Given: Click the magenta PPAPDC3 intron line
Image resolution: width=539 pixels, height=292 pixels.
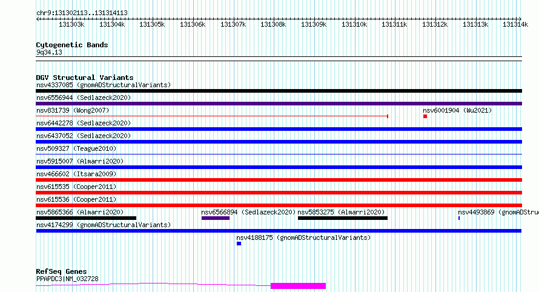Looking at the screenshot, I should coord(153,284).
